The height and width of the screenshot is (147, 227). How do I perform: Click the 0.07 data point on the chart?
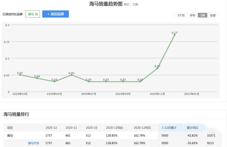[157, 68]
